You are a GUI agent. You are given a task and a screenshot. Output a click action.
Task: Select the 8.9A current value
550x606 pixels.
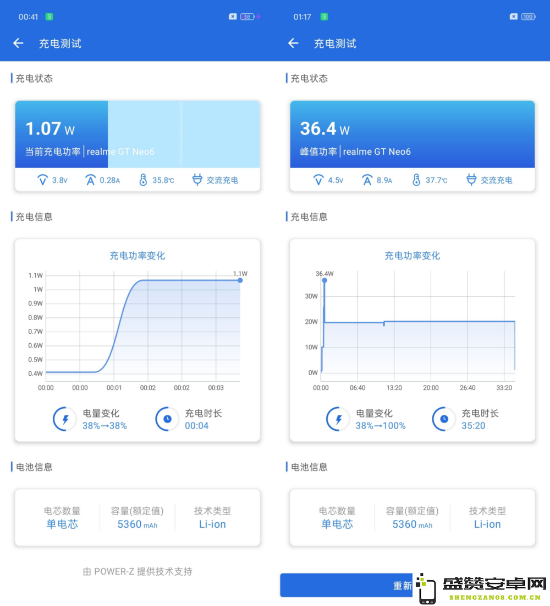tap(384, 180)
